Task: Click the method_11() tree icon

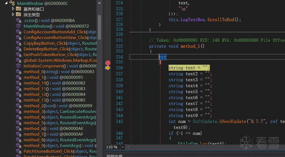Action: point(18,89)
